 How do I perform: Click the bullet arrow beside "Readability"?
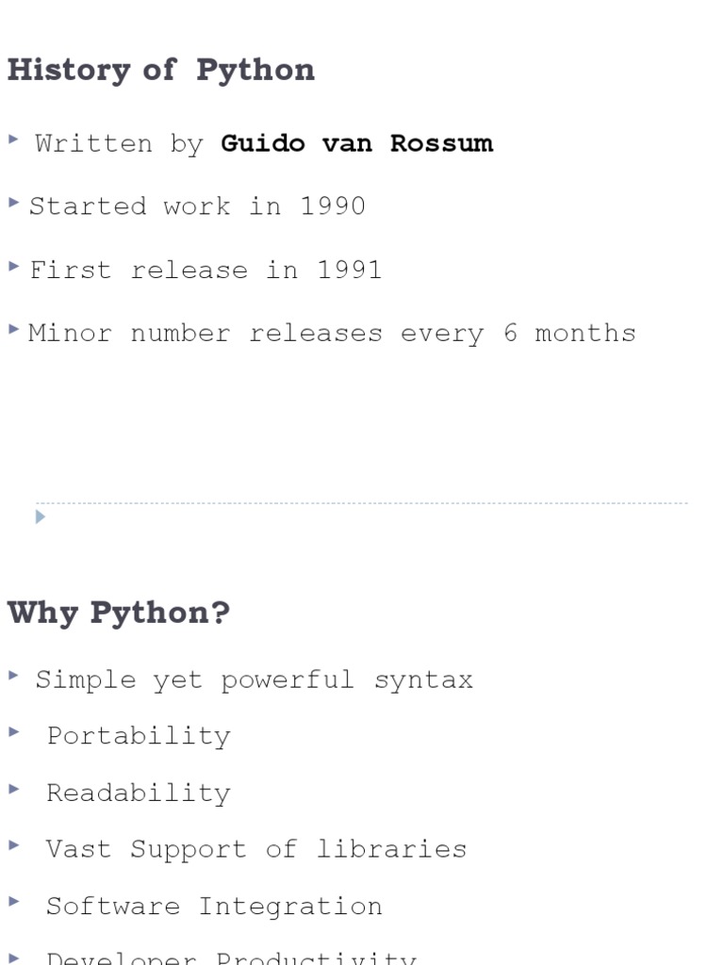[13, 788]
